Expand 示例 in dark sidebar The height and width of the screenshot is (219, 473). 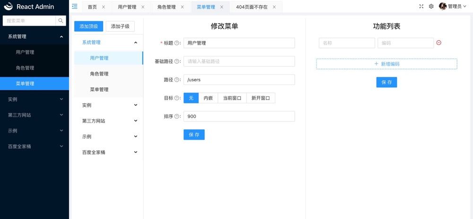pyautogui.click(x=35, y=131)
